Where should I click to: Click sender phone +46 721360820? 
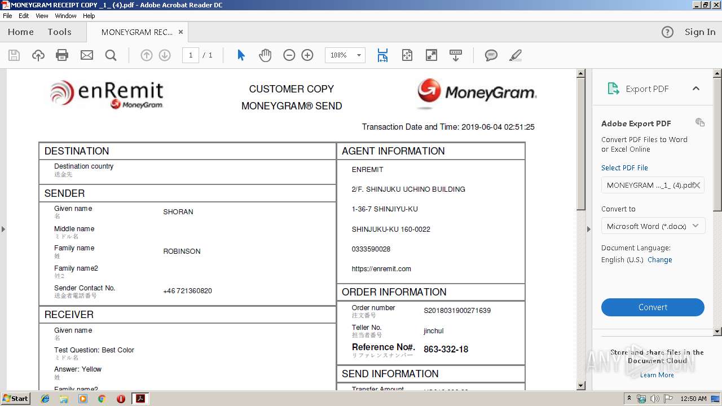pos(187,291)
